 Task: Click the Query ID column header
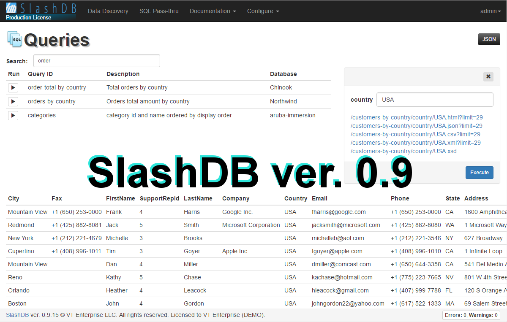point(40,74)
